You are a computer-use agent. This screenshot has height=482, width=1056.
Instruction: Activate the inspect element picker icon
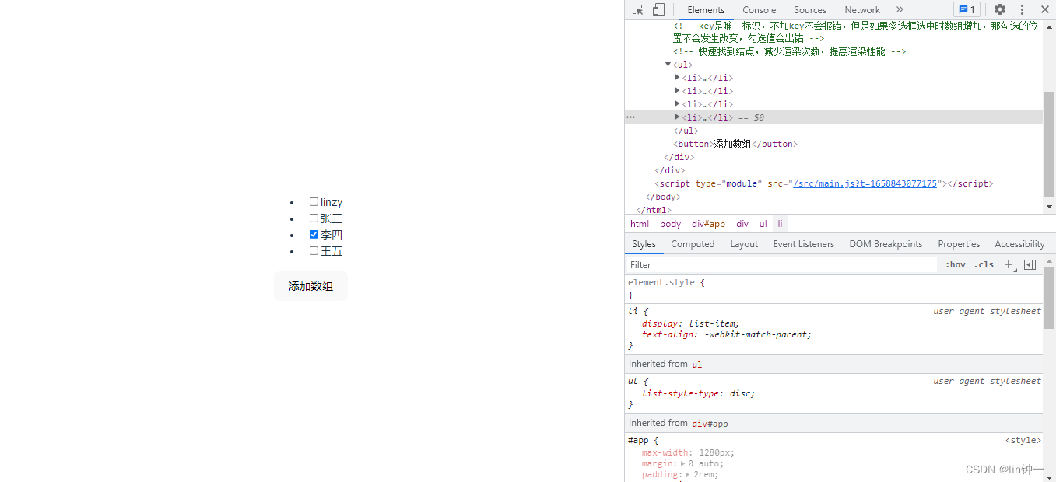pos(638,9)
